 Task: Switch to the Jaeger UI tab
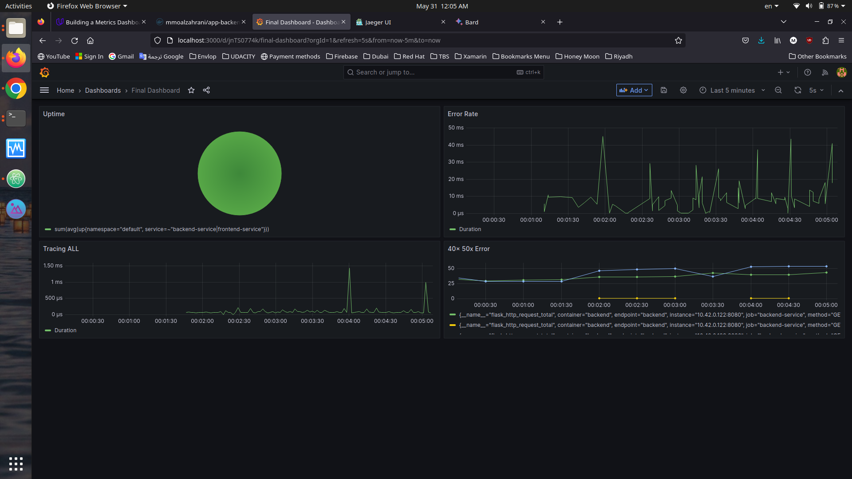click(378, 22)
